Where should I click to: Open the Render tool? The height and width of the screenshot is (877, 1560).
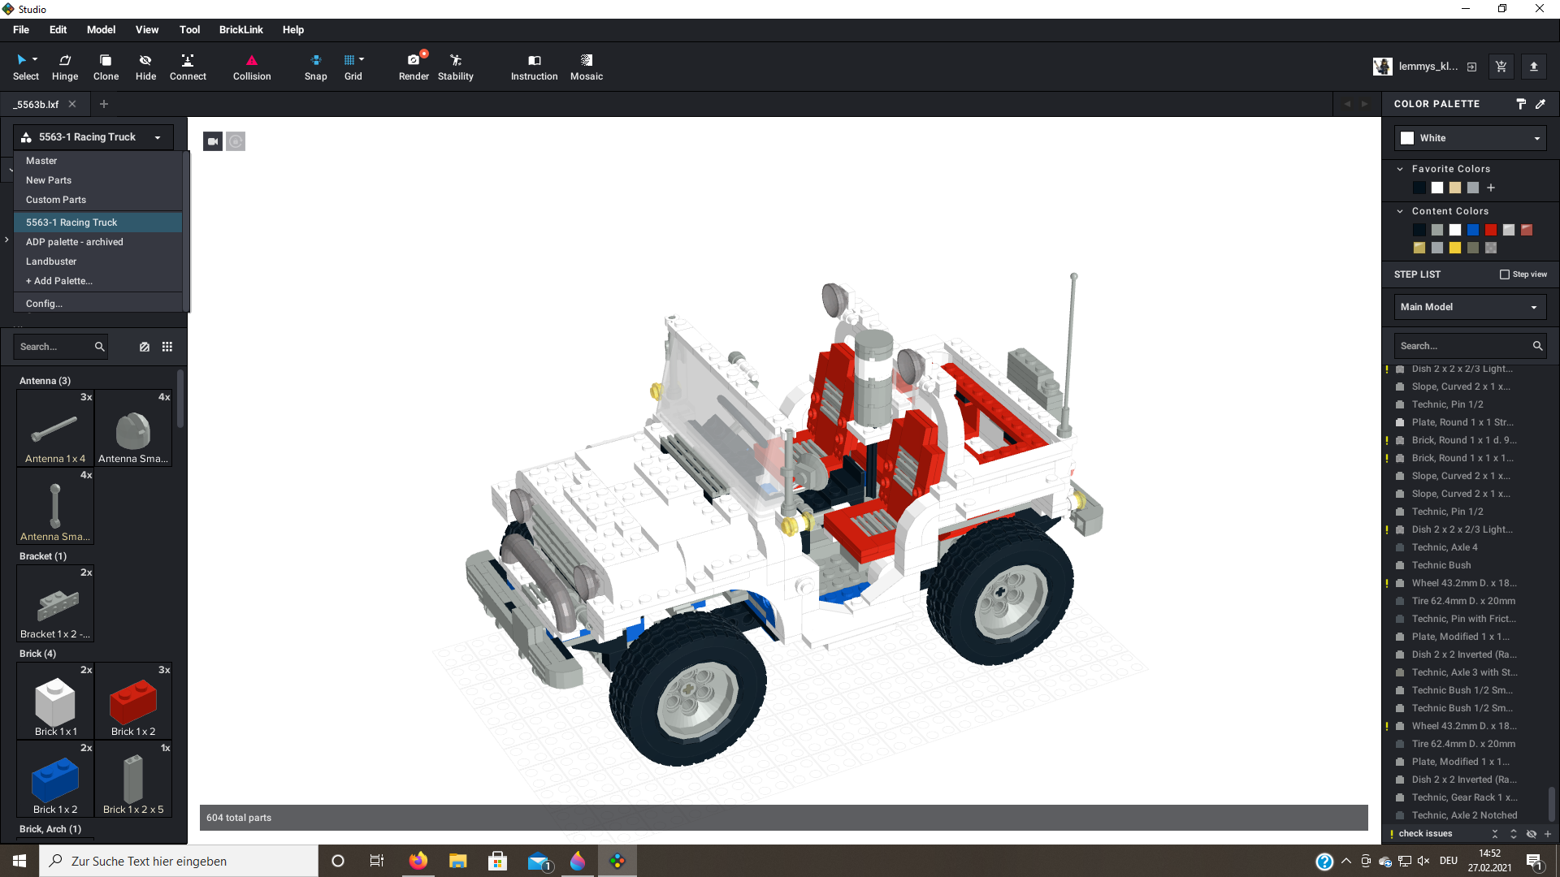tap(414, 67)
